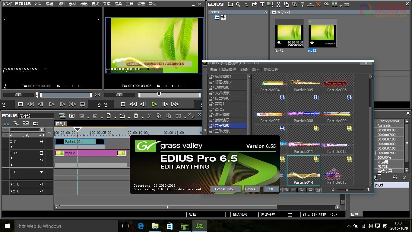
Task: Adjust the template thumbnail size slider
Action: click(x=347, y=190)
